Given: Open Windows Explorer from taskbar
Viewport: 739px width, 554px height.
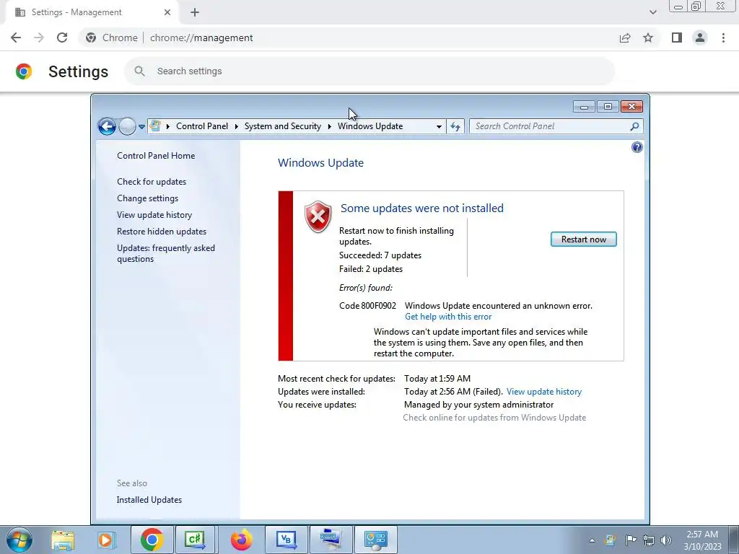Looking at the screenshot, I should [63, 540].
